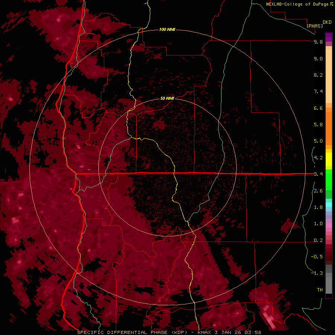The height and width of the screenshot is (335, 335).
Task: Click the 9.8 value on color scale
Action: (x=318, y=42)
